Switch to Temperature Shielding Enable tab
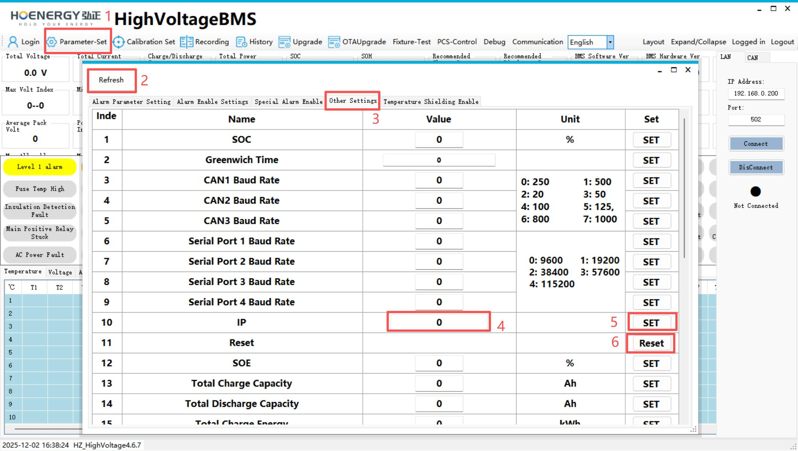The width and height of the screenshot is (798, 451). click(431, 102)
